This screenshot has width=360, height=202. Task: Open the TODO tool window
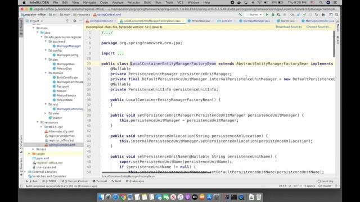[49, 181]
